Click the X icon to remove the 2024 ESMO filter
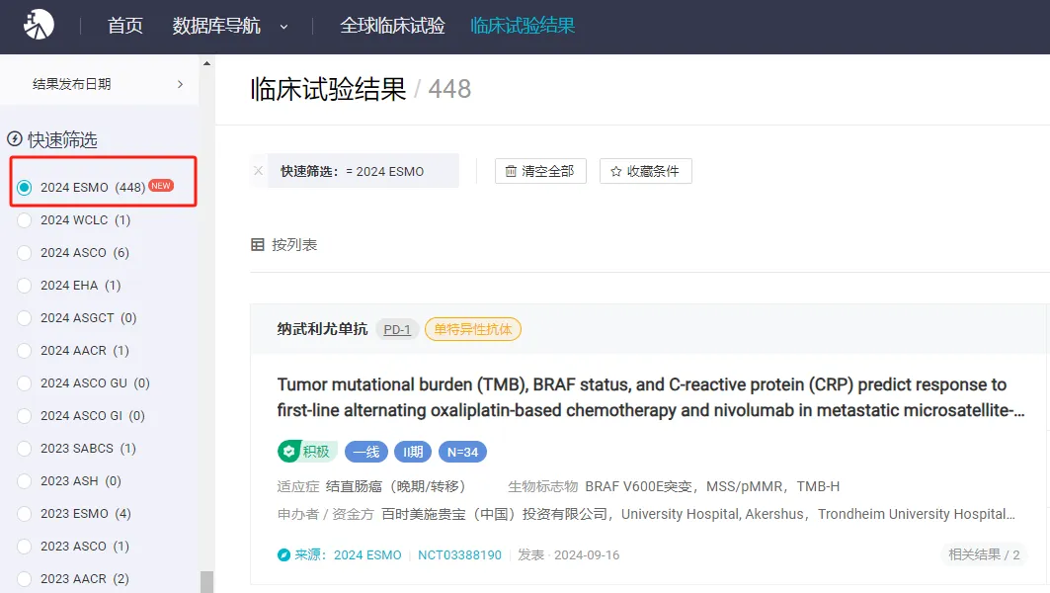This screenshot has width=1050, height=593. (259, 171)
